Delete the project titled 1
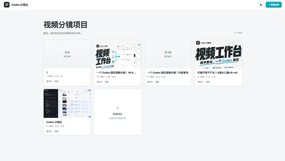 tap(57, 81)
